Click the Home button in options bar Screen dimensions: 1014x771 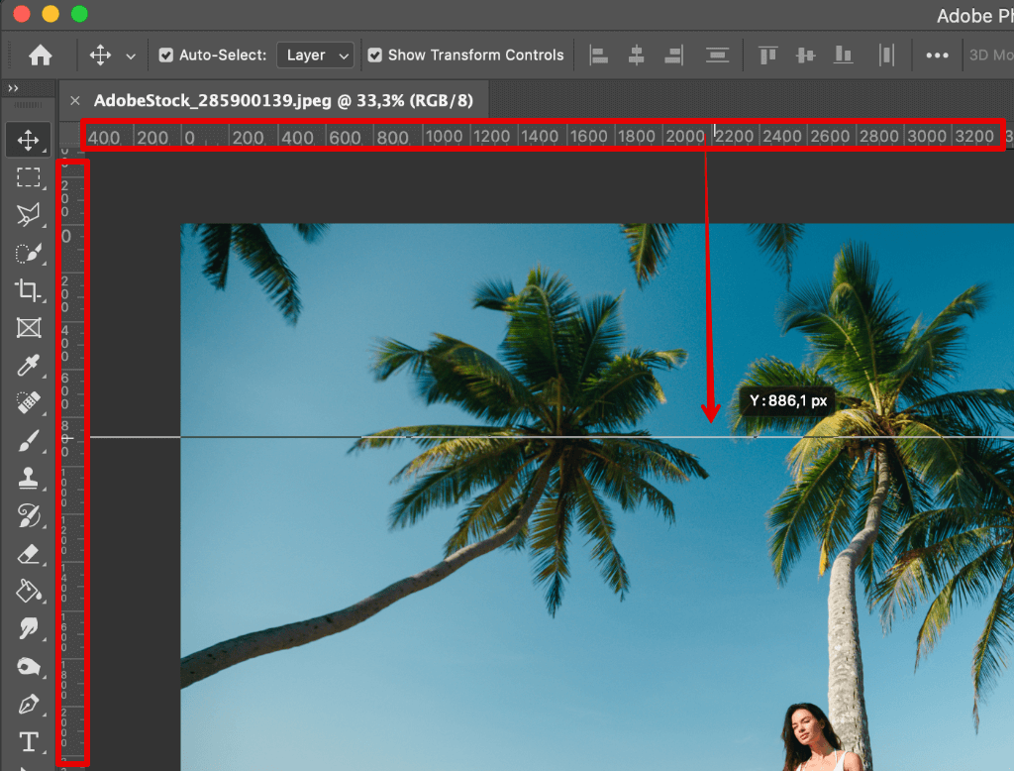coord(40,55)
